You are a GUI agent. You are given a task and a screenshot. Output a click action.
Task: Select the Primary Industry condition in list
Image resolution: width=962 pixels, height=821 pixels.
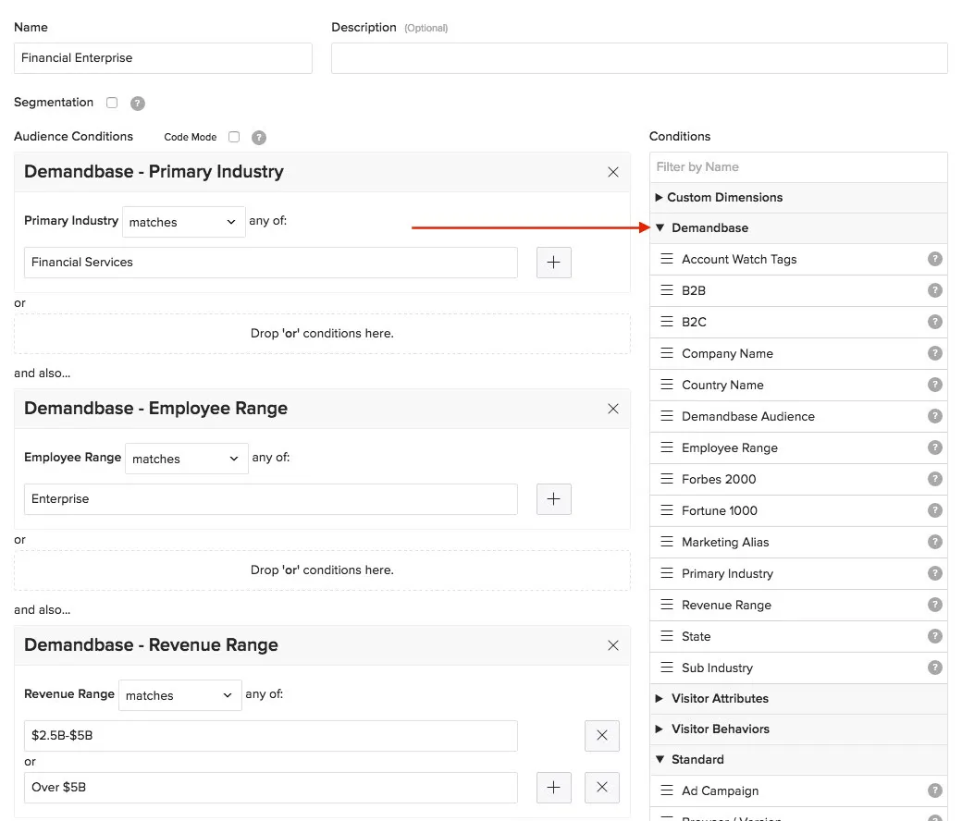pos(798,574)
